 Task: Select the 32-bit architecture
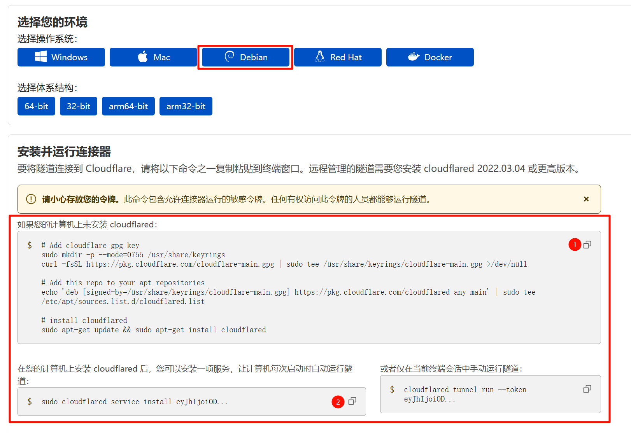coord(78,106)
